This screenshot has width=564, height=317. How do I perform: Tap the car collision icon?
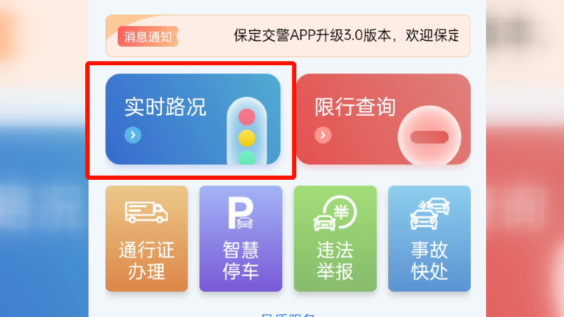(x=429, y=213)
